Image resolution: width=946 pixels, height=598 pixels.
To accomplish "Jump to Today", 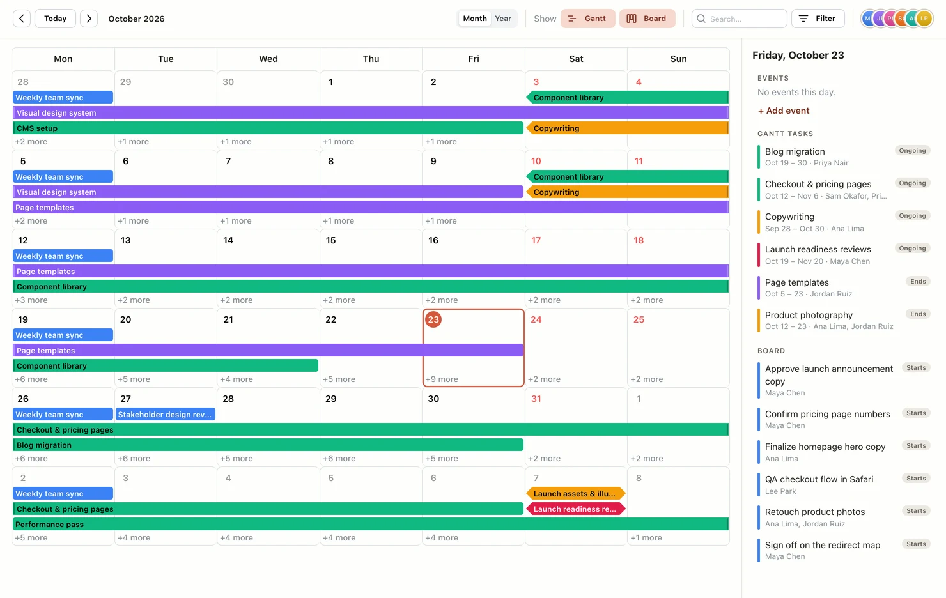I will pos(56,19).
